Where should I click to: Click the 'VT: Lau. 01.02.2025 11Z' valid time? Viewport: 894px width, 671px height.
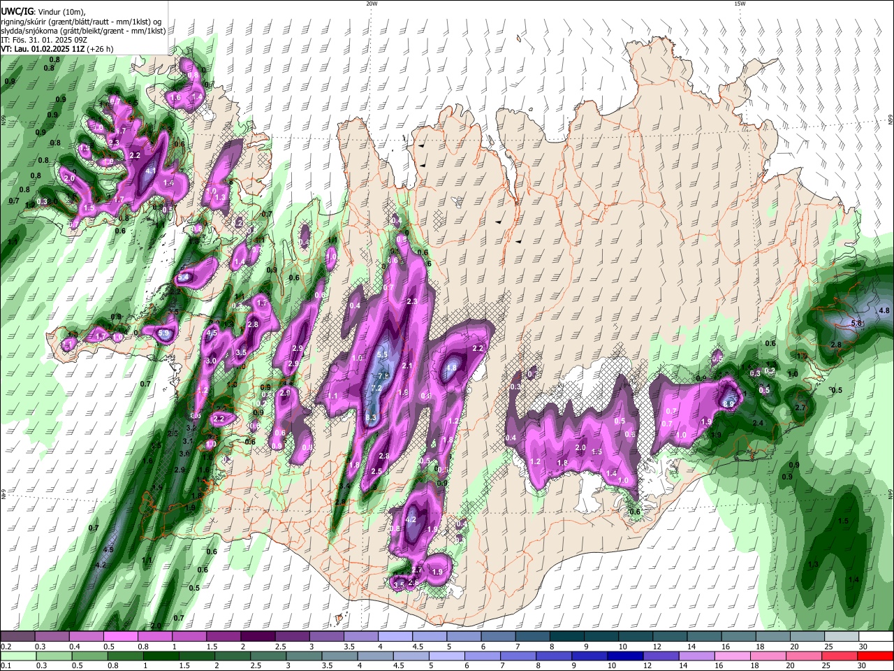pyautogui.click(x=42, y=49)
